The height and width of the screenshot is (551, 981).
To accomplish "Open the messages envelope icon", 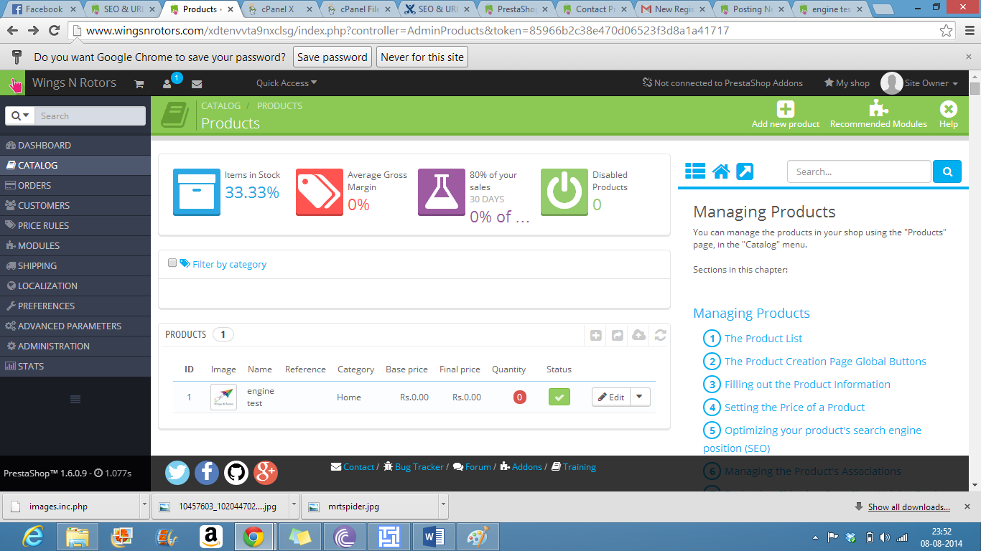I will point(196,83).
